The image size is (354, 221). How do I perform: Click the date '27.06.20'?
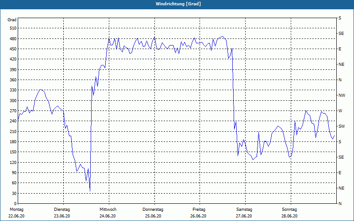[244, 216]
